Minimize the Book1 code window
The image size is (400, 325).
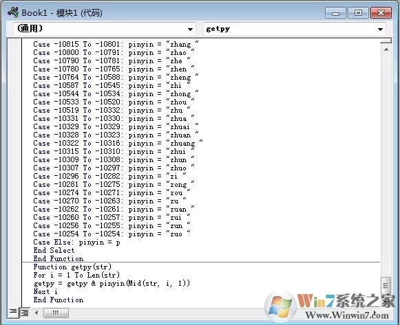pyautogui.click(x=335, y=13)
